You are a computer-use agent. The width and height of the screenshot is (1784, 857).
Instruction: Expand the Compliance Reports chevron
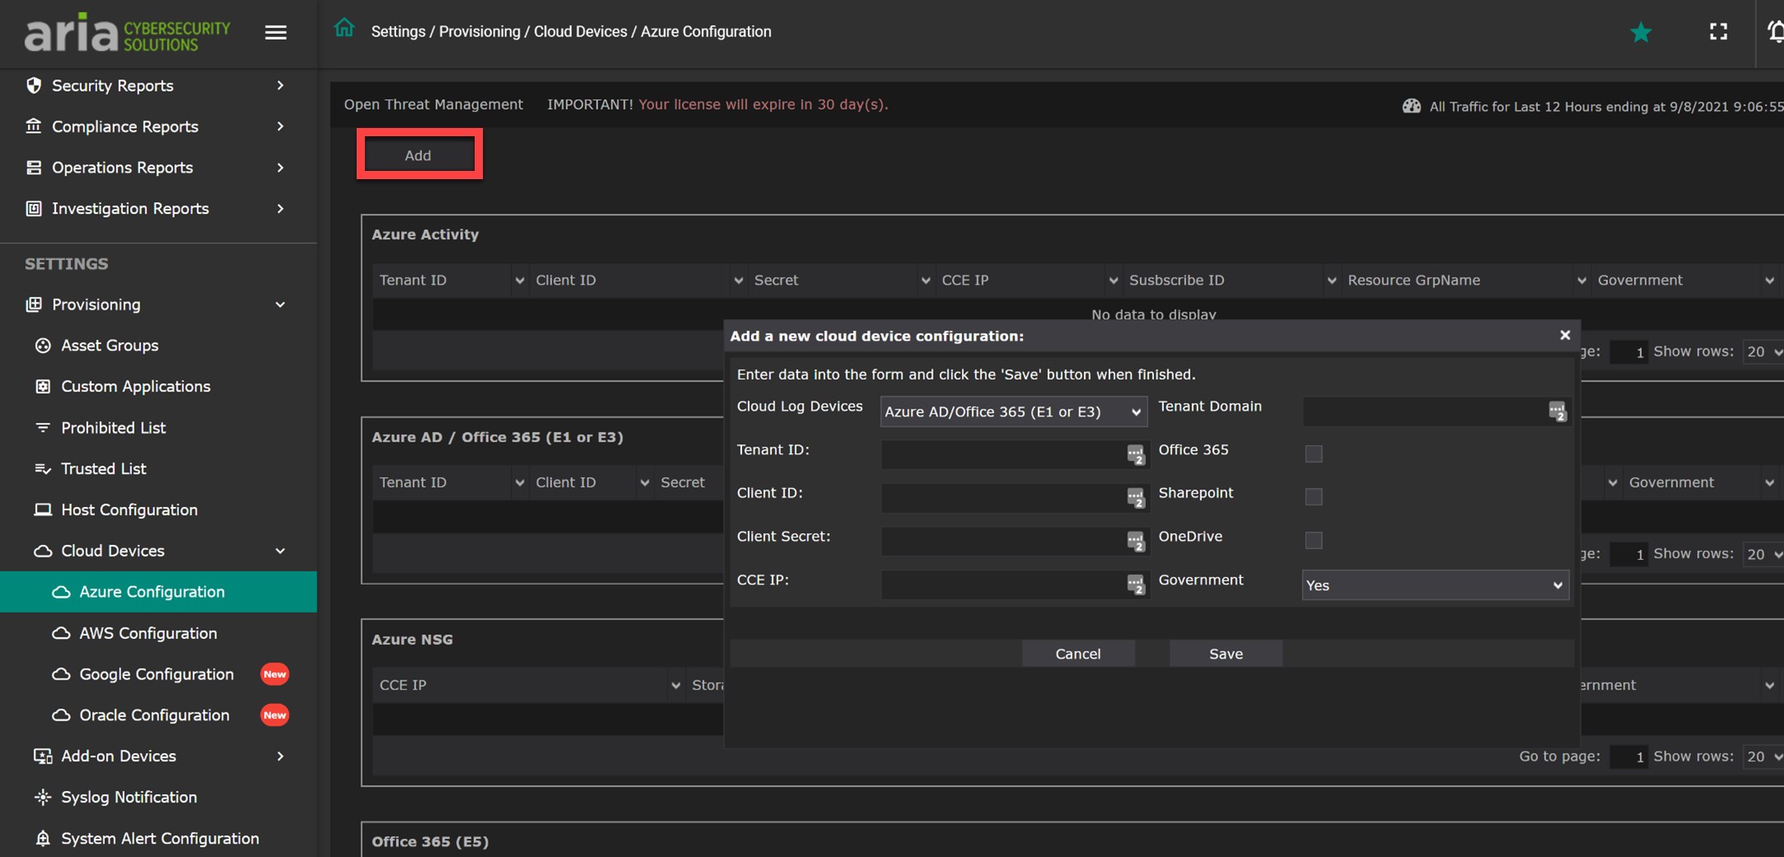(x=281, y=126)
